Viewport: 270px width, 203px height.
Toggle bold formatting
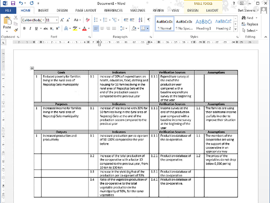24,28
